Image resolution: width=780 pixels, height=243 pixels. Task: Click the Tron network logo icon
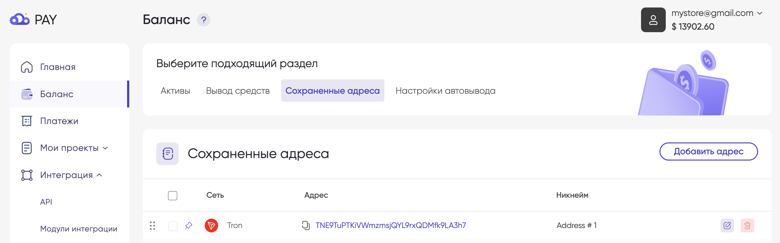[x=211, y=225]
